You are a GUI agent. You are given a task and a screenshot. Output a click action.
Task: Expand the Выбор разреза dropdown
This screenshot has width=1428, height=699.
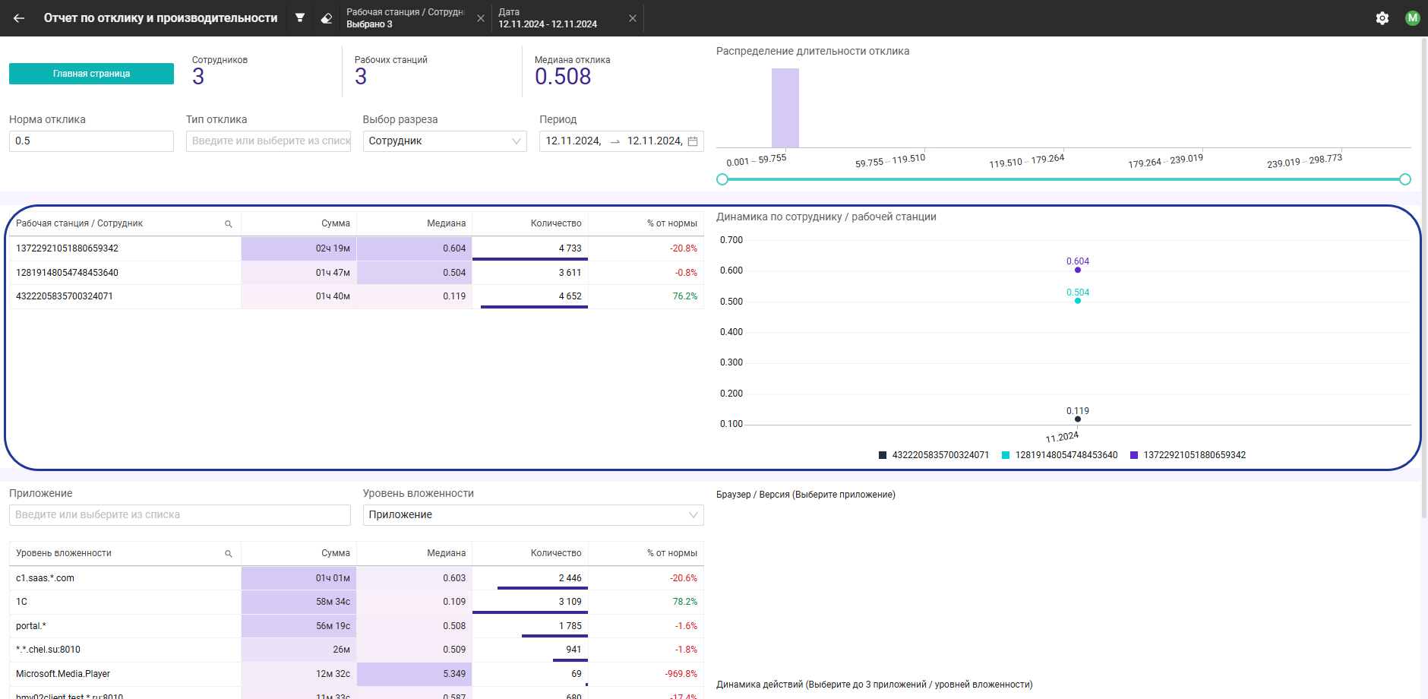pos(444,141)
